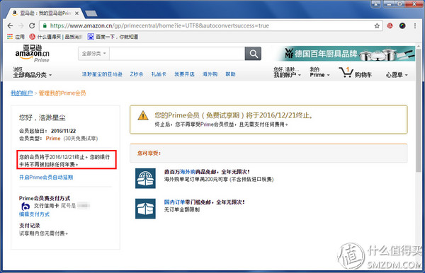The image size is (425, 273).
Task: Click the Bank of Communications card icon
Action: click(x=25, y=207)
